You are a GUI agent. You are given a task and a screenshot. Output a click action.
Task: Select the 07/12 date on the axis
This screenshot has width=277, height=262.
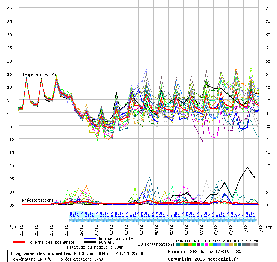coord(201,231)
